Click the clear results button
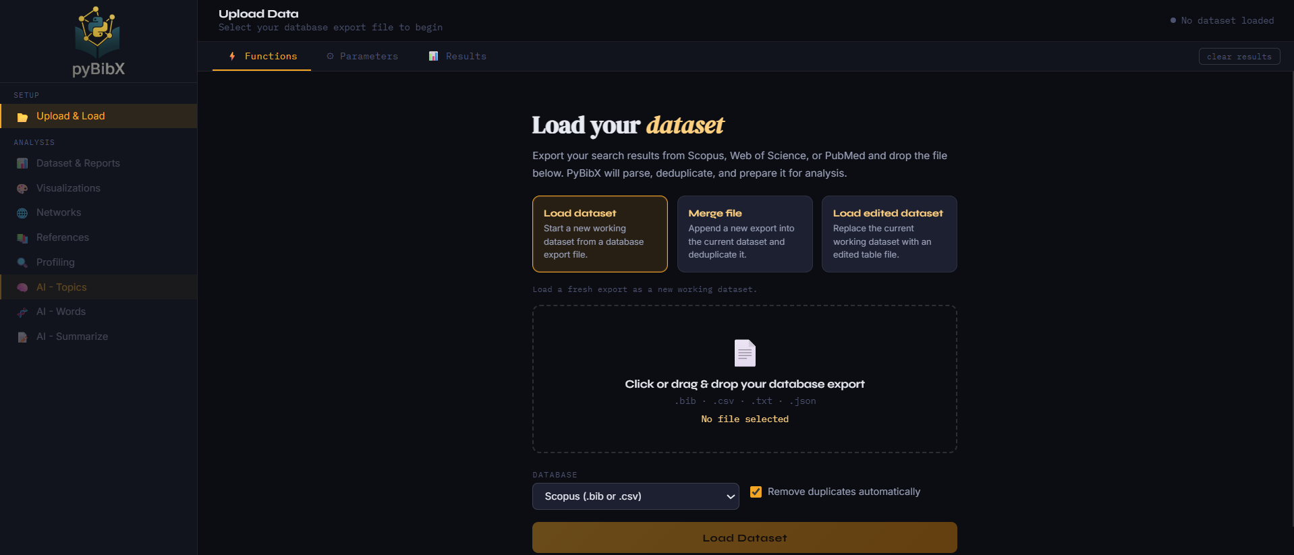This screenshot has height=555, width=1294. click(x=1239, y=57)
